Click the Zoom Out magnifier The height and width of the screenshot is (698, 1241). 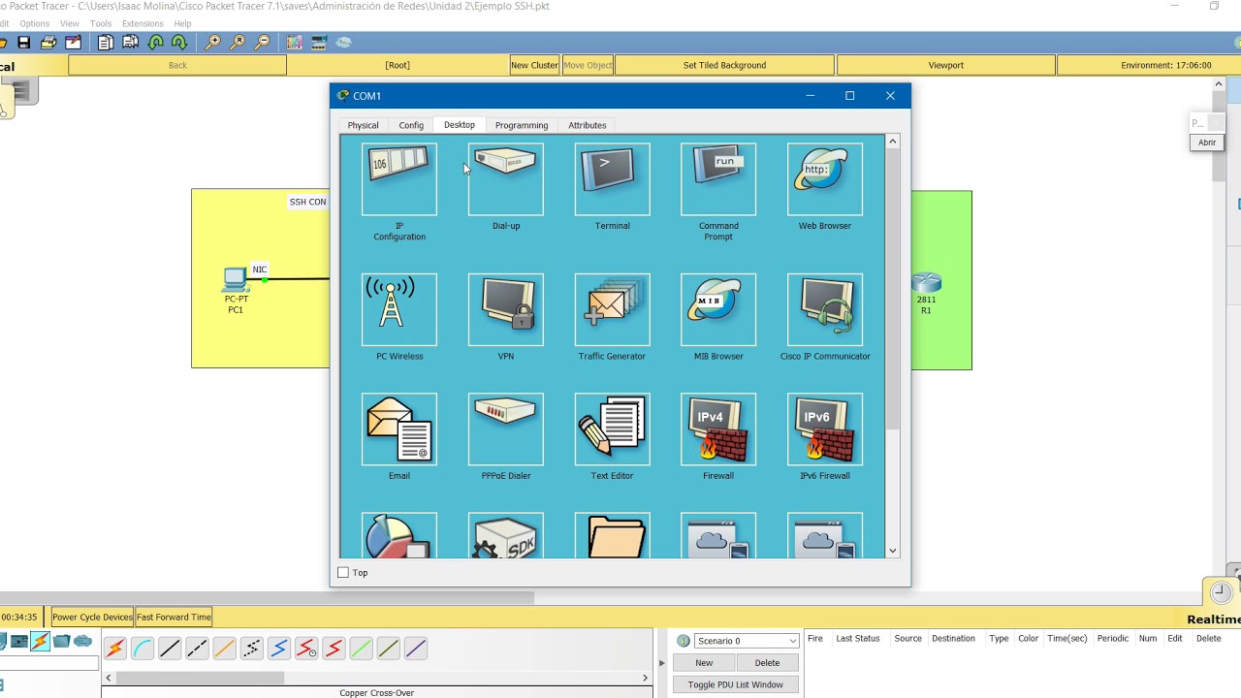262,43
